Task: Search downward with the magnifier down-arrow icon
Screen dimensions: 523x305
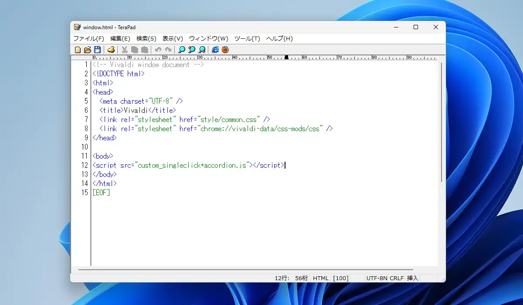Action: [x=202, y=50]
